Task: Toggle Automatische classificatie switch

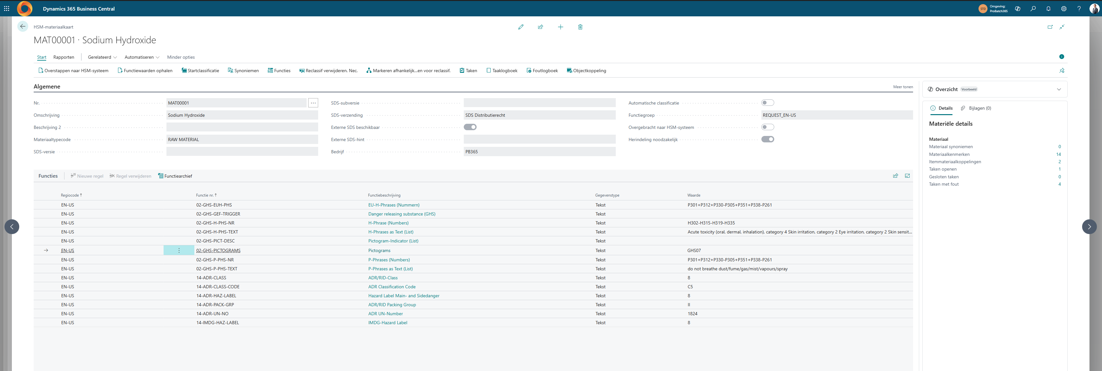Action: point(767,103)
